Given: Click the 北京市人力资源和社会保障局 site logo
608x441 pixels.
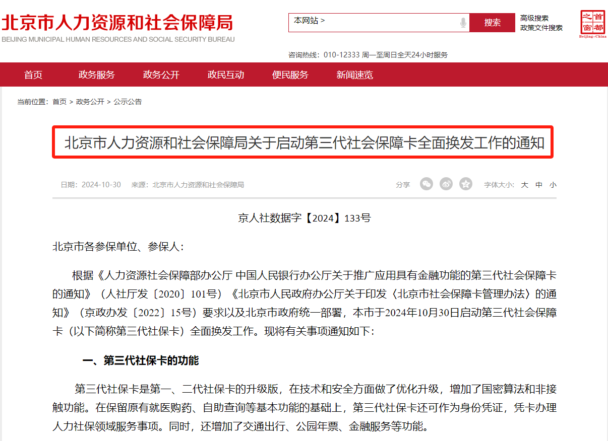Looking at the screenshot, I should pos(117,28).
